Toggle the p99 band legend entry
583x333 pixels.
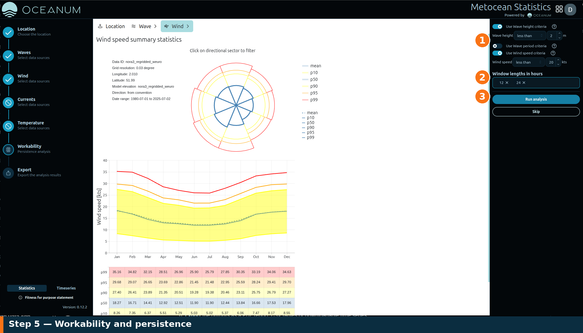click(x=310, y=100)
